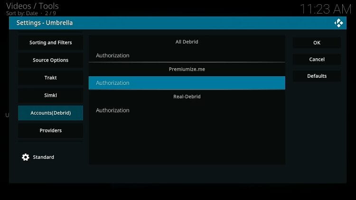Reset settings with the Defaults button
This screenshot has height=200, width=356.
point(317,76)
